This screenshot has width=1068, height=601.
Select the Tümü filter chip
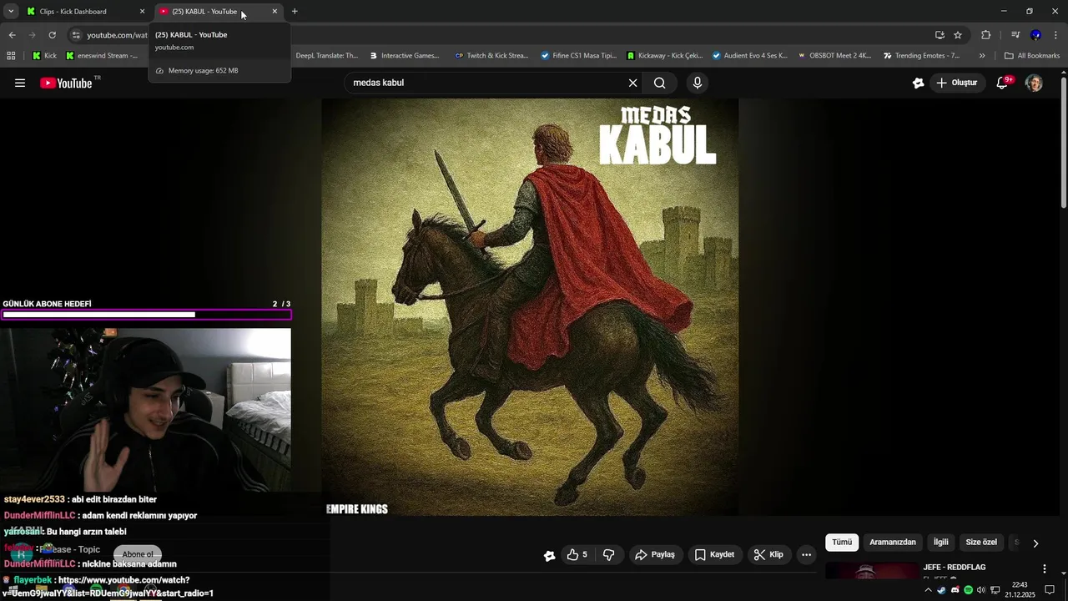842,543
